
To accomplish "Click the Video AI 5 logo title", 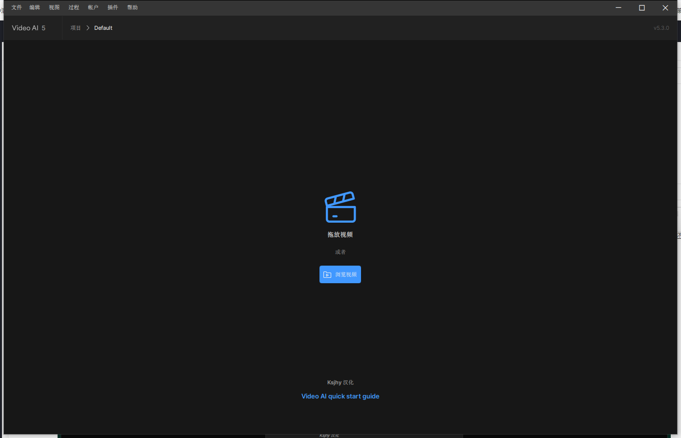I will click(29, 28).
